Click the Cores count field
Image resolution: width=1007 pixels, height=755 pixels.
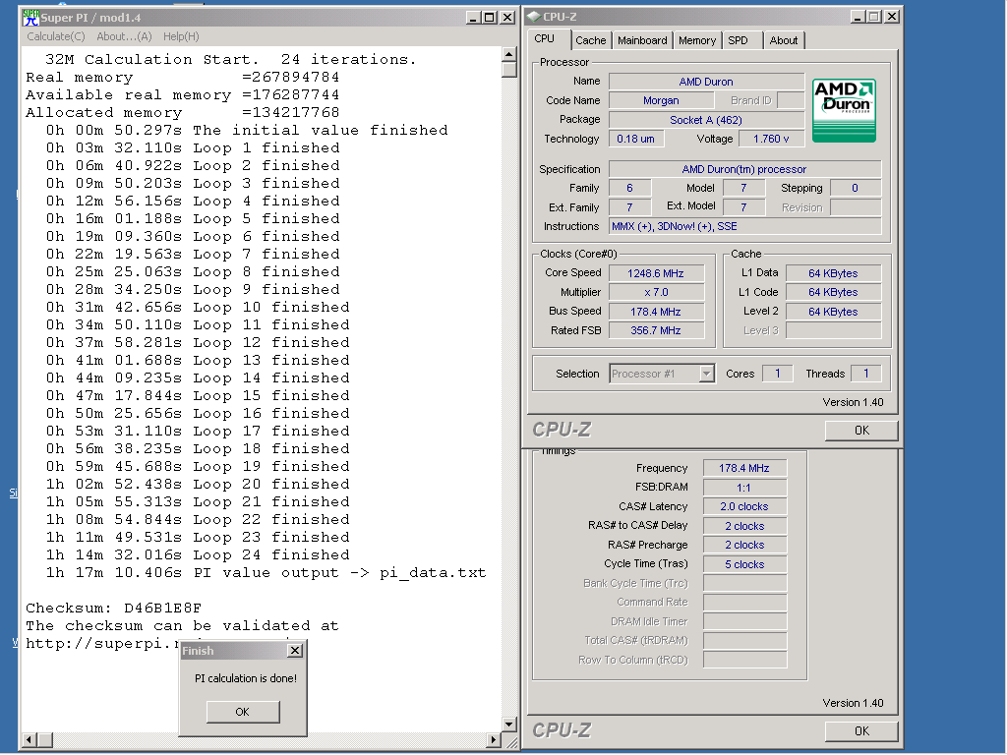pyautogui.click(x=777, y=374)
